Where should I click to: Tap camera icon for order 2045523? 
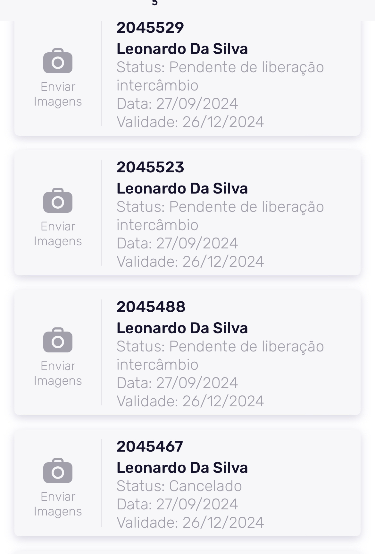point(58,201)
